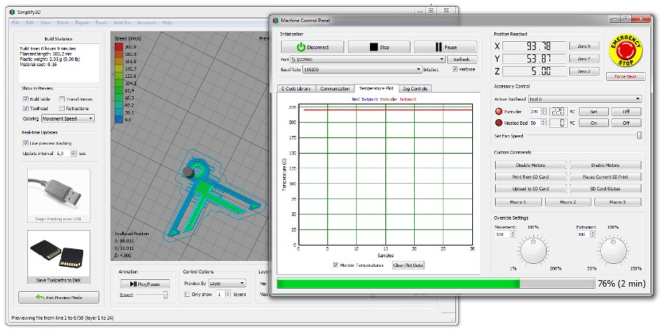
Task: Click the Movement override dial
Action: point(533,251)
